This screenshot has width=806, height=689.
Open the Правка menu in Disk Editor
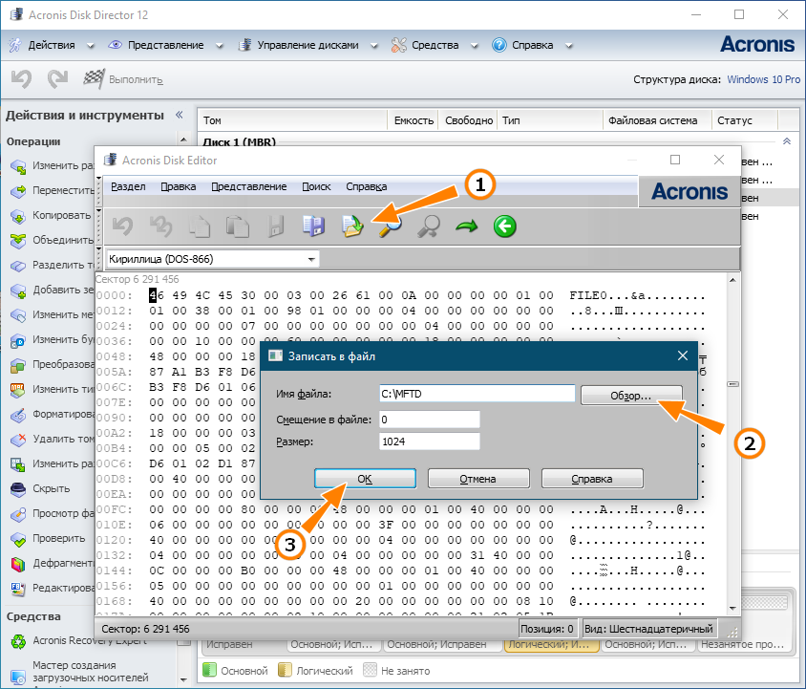pyautogui.click(x=178, y=186)
